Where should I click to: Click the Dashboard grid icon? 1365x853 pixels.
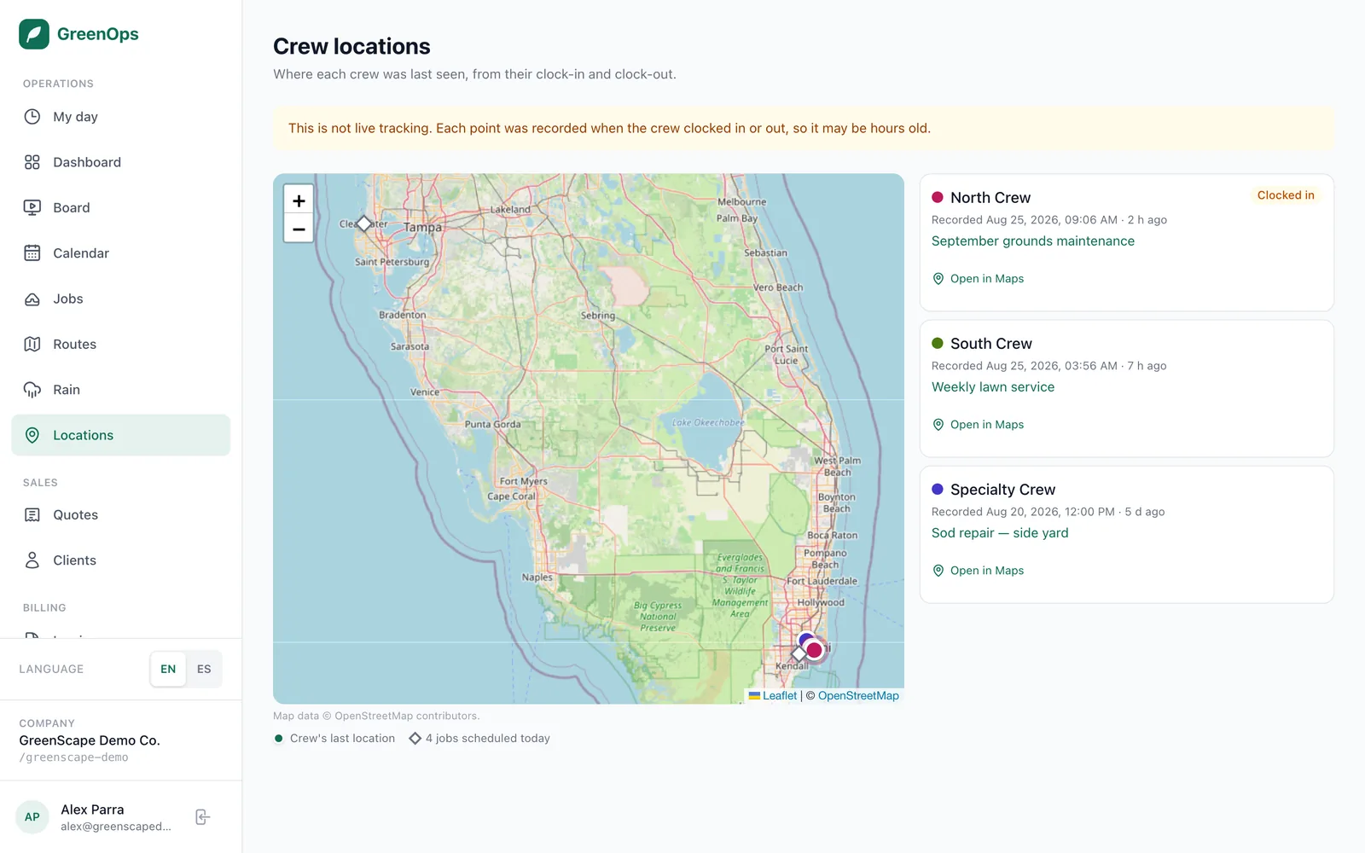coord(32,162)
